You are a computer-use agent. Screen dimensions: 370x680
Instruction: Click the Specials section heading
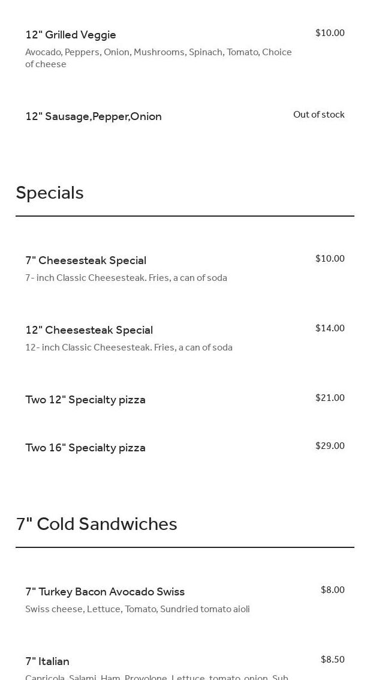pos(50,193)
